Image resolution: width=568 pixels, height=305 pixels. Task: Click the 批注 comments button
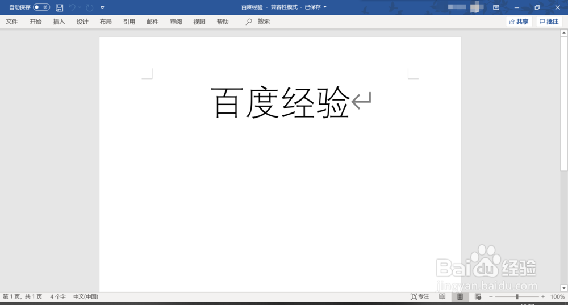tap(549, 22)
